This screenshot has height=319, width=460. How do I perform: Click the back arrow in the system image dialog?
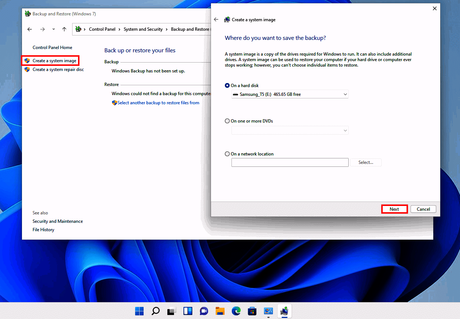click(x=216, y=19)
